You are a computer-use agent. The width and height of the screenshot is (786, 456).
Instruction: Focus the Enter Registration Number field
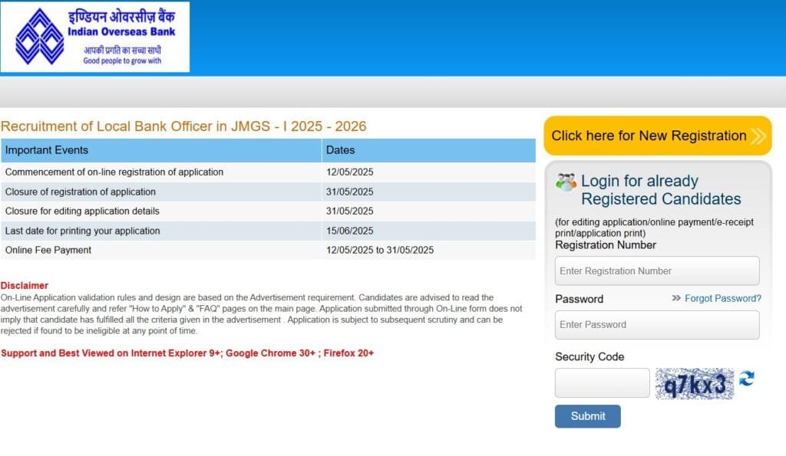[656, 271]
